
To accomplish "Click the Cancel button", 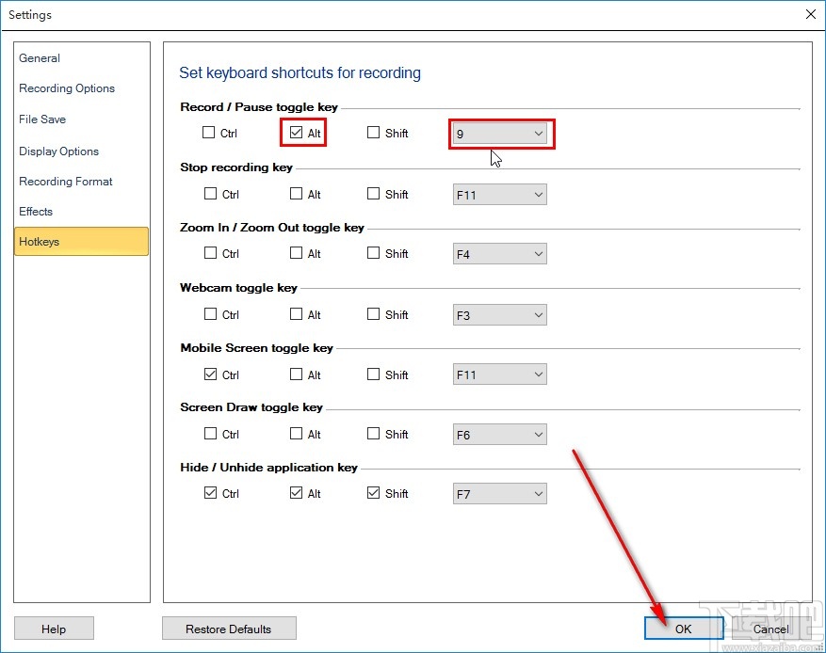I will (x=770, y=629).
